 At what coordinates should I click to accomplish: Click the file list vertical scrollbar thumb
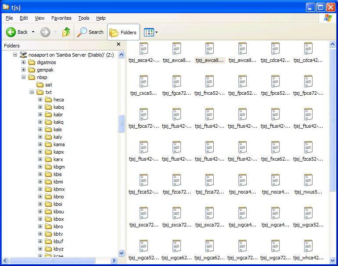332,120
